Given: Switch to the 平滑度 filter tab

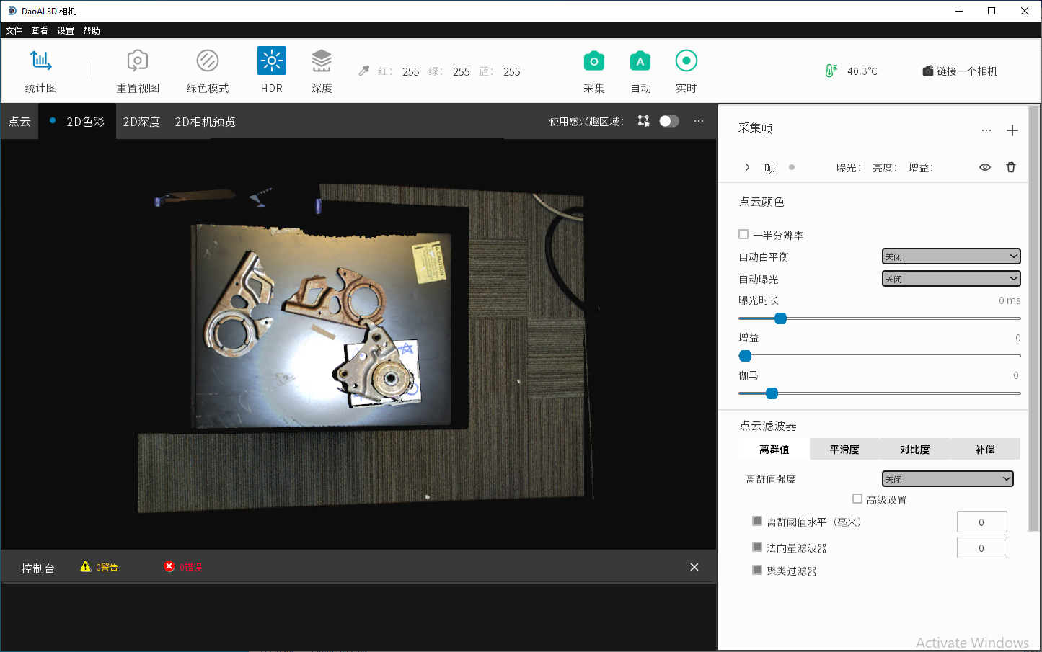Looking at the screenshot, I should click(844, 449).
